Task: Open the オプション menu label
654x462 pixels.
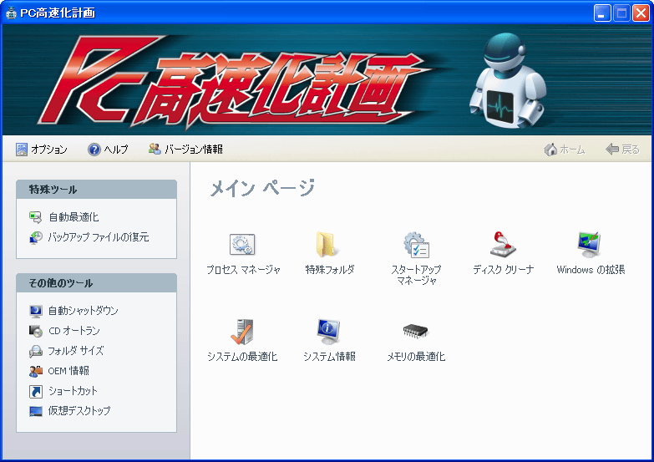Action: (x=49, y=150)
